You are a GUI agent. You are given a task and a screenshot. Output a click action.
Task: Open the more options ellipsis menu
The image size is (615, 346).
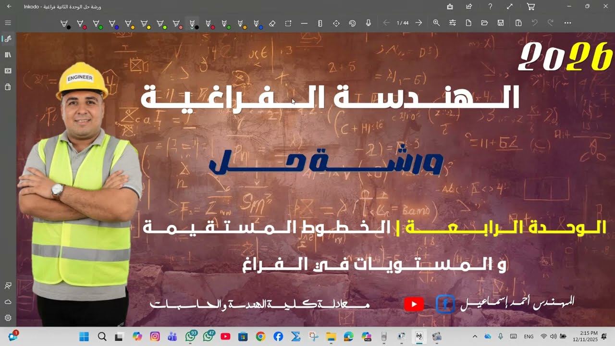pos(567,23)
